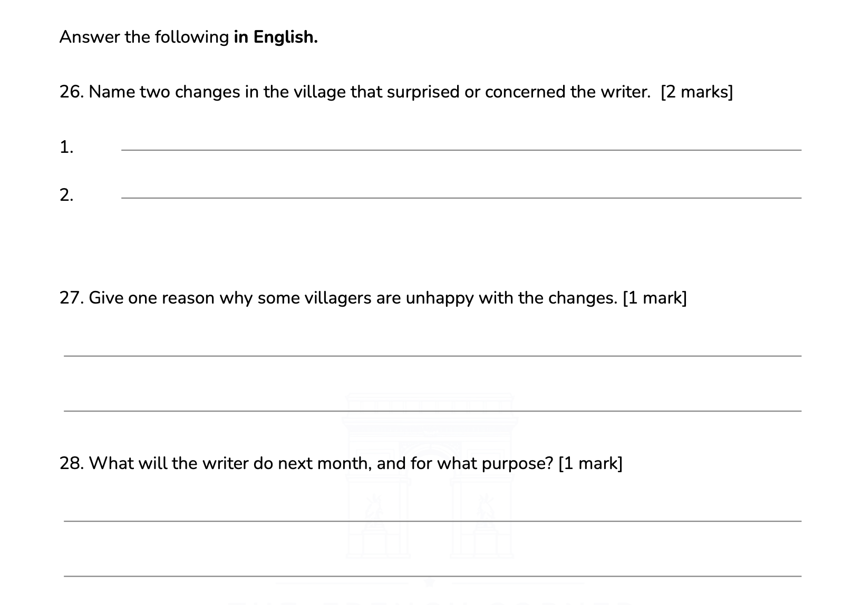852x605 pixels.
Task: Click the question number '28.'
Action: [x=72, y=463]
